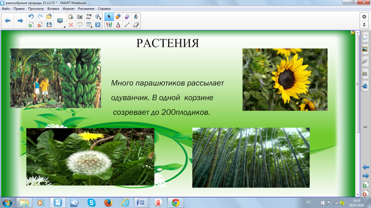Go to the previous page using toolbar arrow
This screenshot has height=208, width=371.
coord(8,20)
